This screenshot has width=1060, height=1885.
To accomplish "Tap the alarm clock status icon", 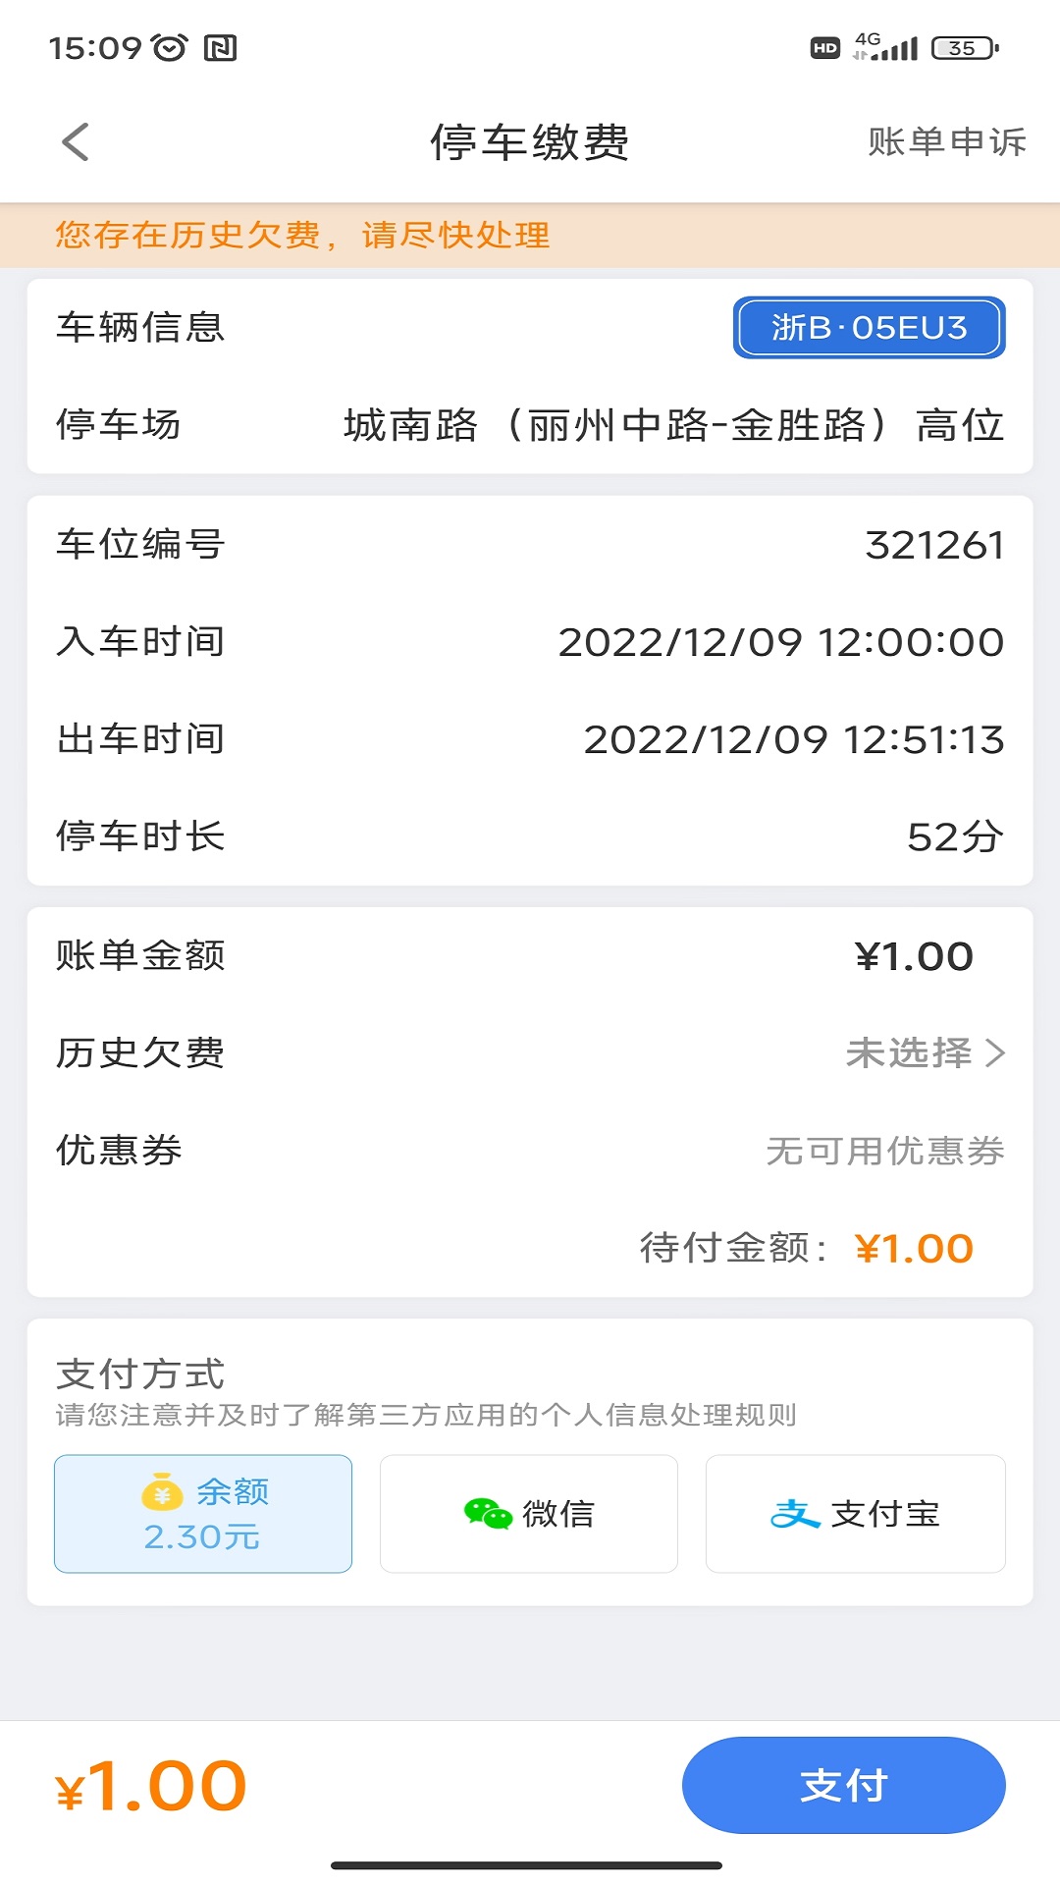I will click(x=170, y=47).
